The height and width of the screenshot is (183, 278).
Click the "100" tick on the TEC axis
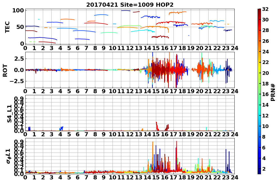coord(18,11)
